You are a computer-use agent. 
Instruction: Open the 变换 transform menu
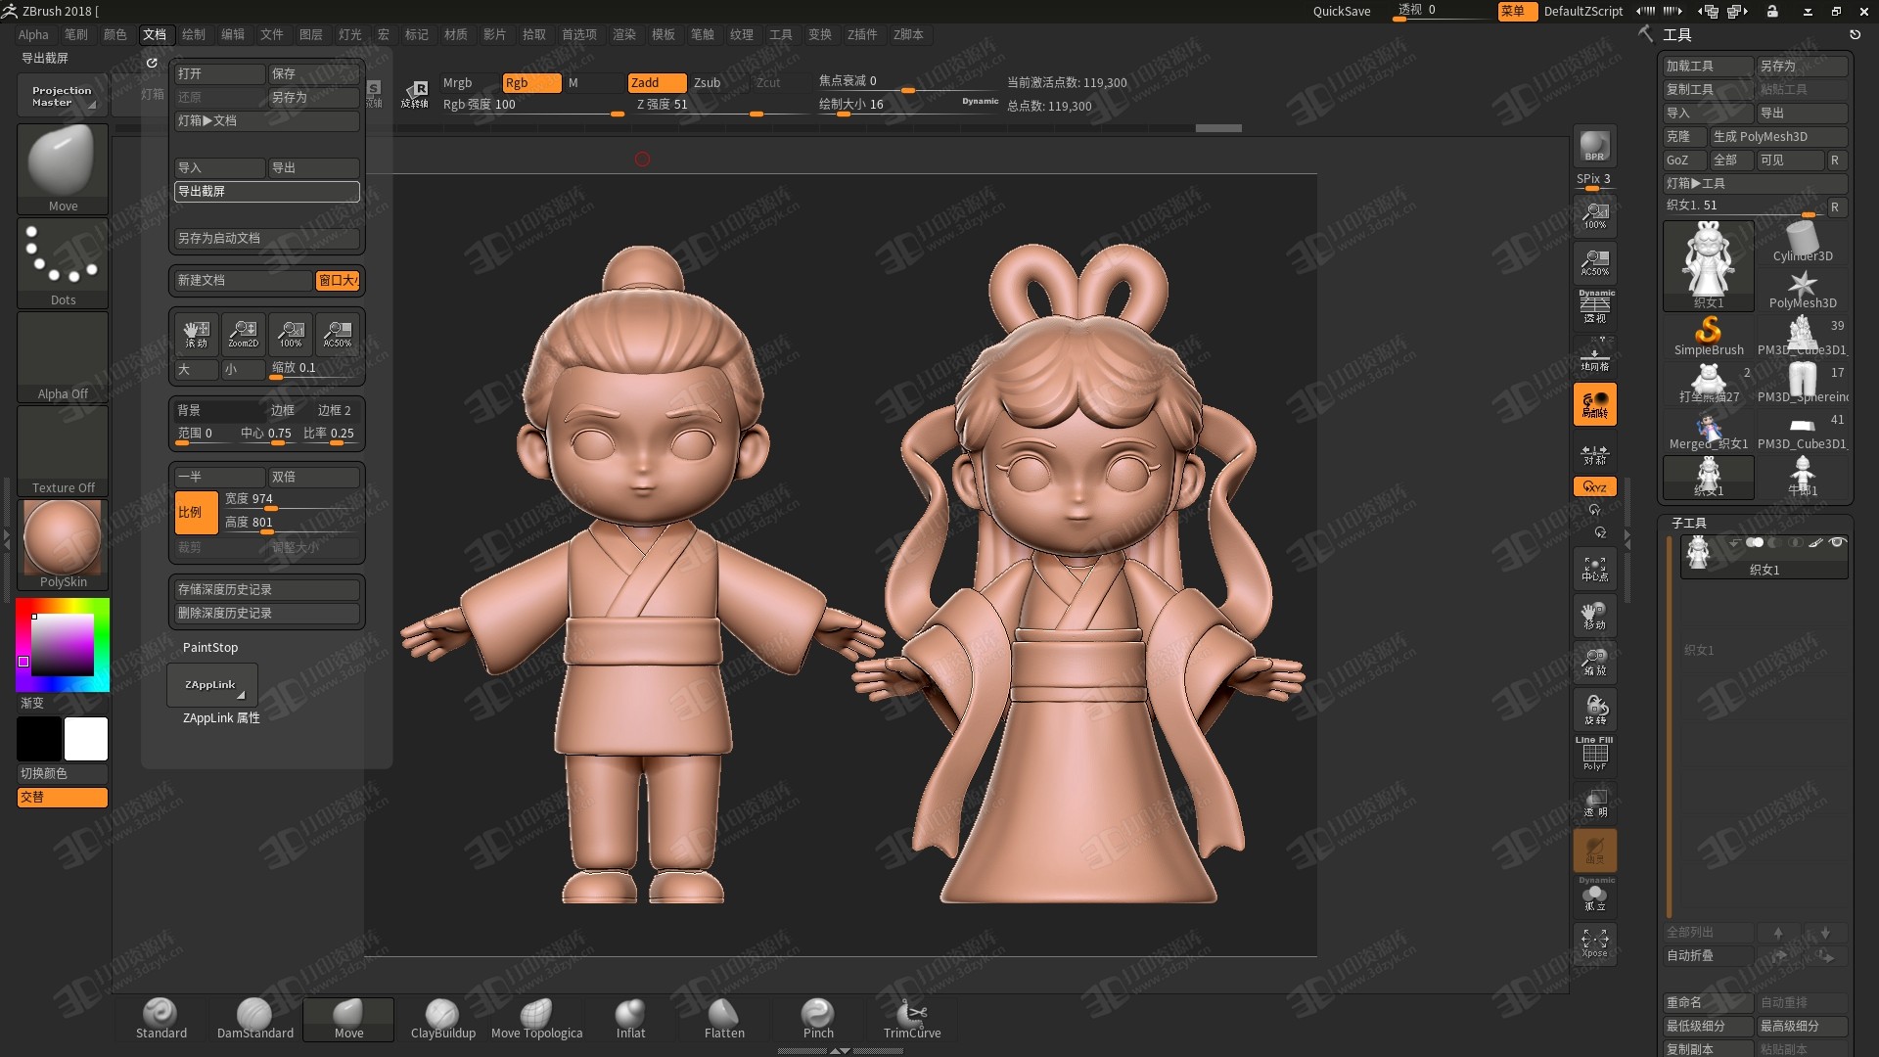point(819,34)
